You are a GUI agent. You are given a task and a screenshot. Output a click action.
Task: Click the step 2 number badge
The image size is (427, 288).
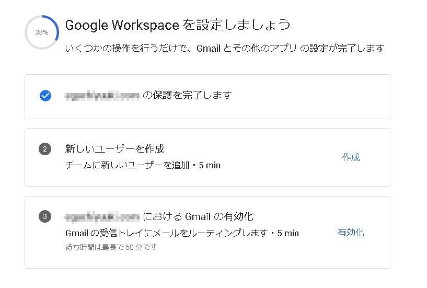[45, 149]
